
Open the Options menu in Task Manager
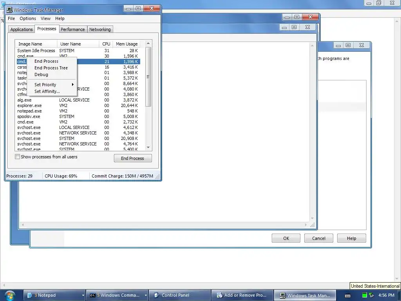[x=28, y=18]
